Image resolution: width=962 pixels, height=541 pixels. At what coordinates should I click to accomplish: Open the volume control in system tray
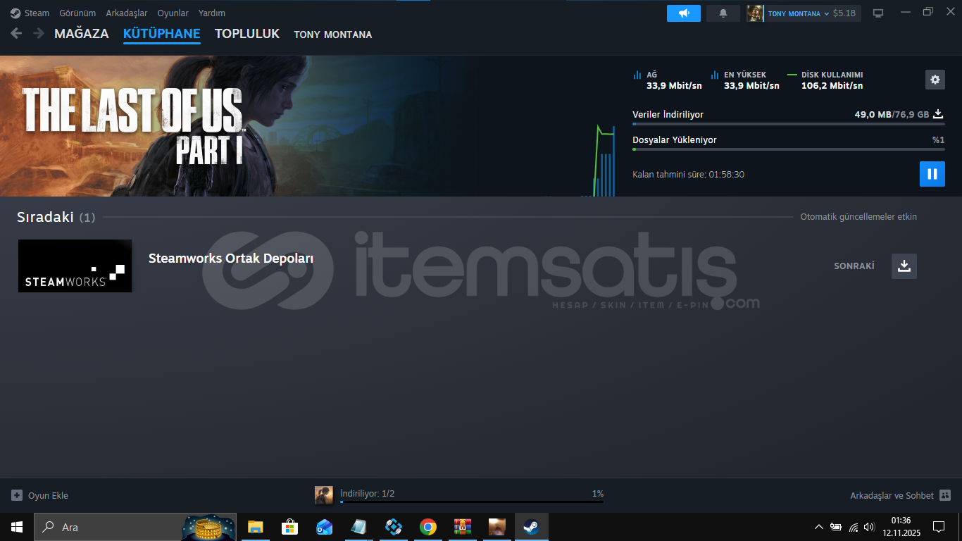tap(870, 527)
